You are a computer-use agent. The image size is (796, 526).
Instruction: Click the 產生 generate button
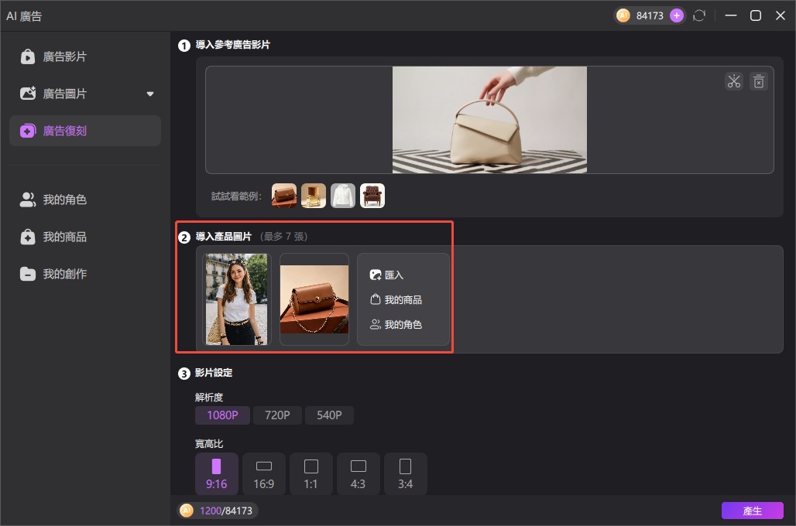[x=753, y=511]
